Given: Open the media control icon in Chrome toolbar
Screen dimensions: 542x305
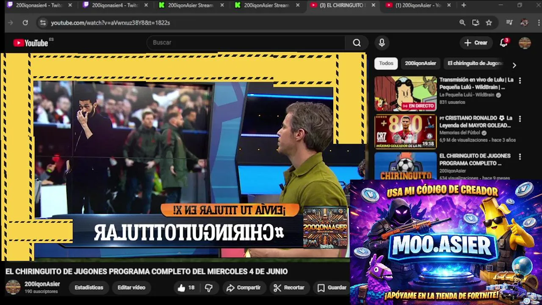Looking at the screenshot, I should point(510,23).
